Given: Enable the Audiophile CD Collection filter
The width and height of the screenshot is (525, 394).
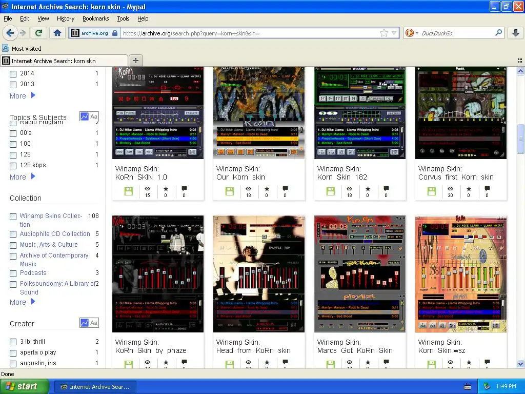Looking at the screenshot, I should (13, 234).
